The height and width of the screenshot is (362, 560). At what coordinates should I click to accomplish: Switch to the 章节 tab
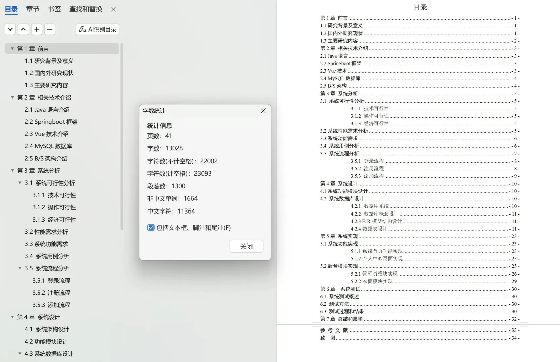[x=32, y=9]
